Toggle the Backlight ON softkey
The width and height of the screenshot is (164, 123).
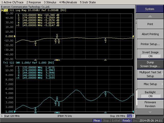tap(150, 94)
